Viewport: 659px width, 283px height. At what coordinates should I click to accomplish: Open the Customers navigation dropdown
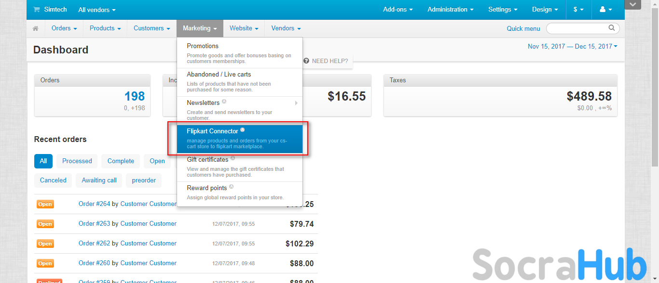pos(152,28)
